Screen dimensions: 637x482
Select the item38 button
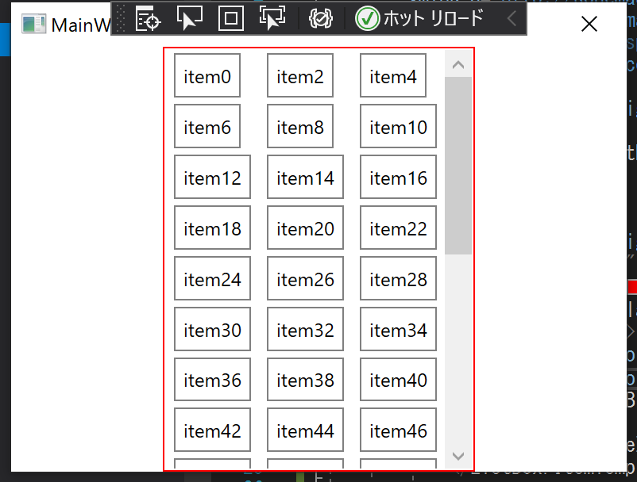coord(305,380)
